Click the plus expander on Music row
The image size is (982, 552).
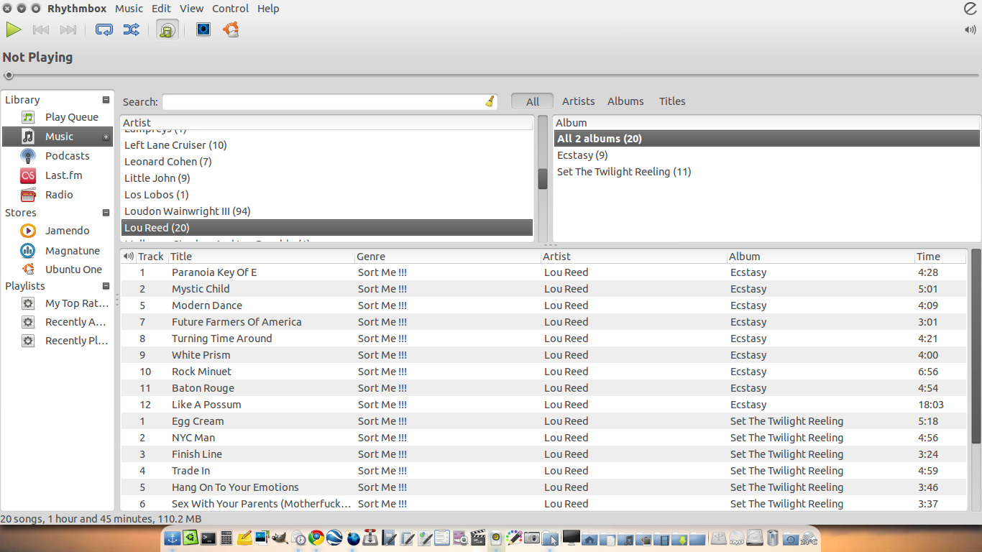click(106, 137)
